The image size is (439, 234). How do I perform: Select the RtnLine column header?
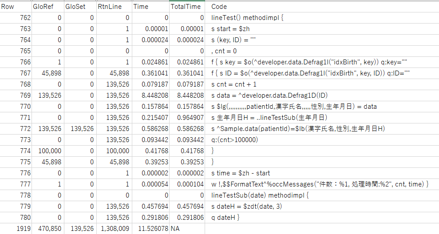pyautogui.click(x=109, y=7)
